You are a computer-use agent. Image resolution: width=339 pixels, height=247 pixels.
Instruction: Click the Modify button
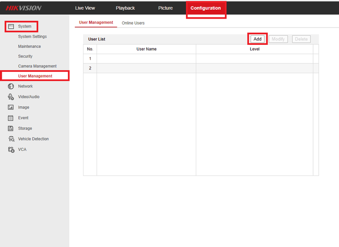coord(278,39)
